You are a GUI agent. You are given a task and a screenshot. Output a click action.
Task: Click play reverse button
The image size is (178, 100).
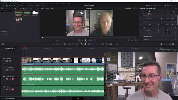click(83, 40)
